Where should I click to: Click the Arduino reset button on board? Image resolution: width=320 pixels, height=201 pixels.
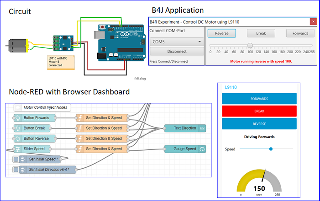(x=102, y=27)
